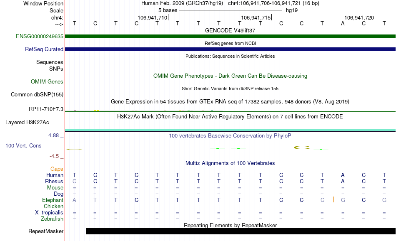396x241 pixels.
Task: Open Short Genetic Variants from dbSNP title
Action: click(x=230, y=89)
